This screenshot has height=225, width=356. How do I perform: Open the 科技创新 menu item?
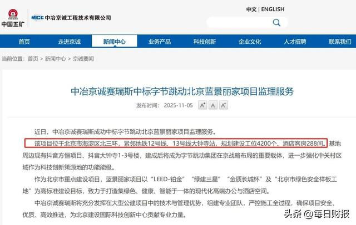[205, 42]
